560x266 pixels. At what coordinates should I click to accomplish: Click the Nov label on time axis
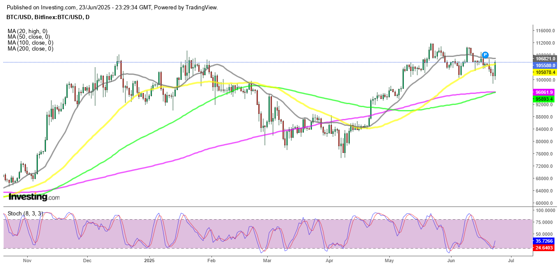27,259
